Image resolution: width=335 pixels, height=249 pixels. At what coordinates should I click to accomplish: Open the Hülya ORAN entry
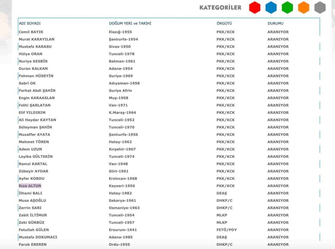point(30,54)
